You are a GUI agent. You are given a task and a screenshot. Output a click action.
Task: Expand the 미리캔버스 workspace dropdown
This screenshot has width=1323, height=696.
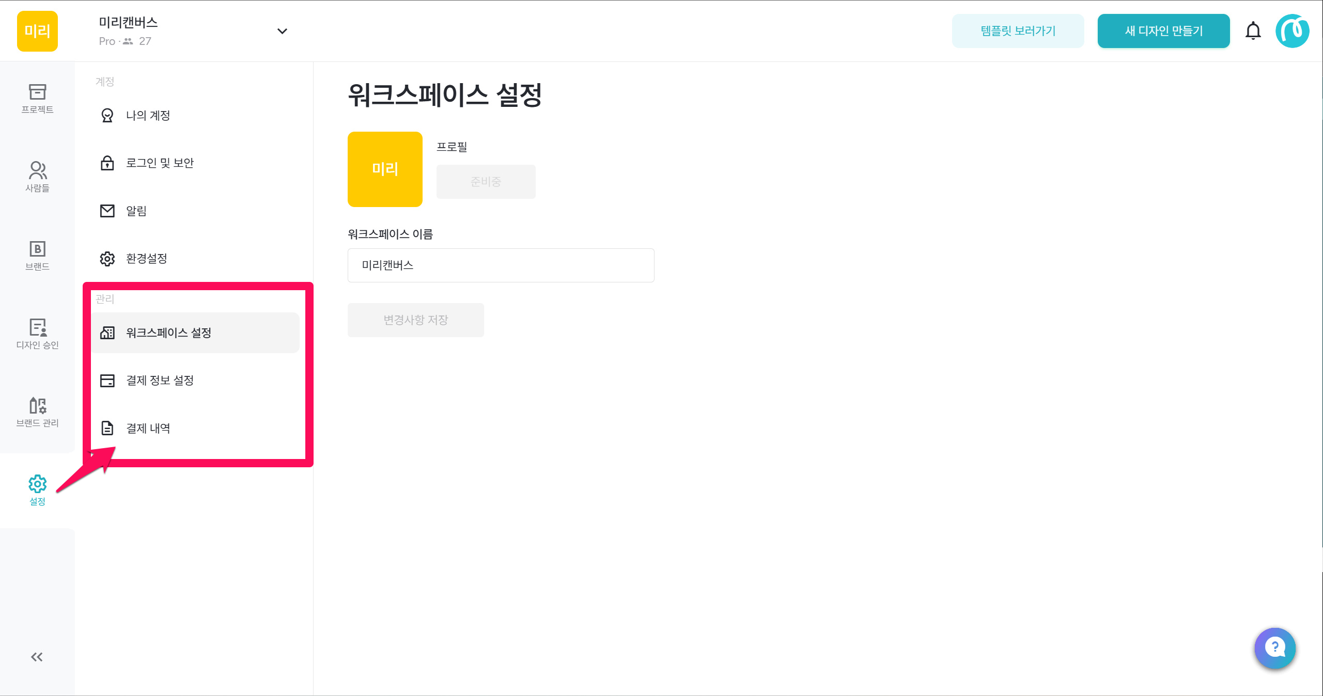tap(282, 31)
